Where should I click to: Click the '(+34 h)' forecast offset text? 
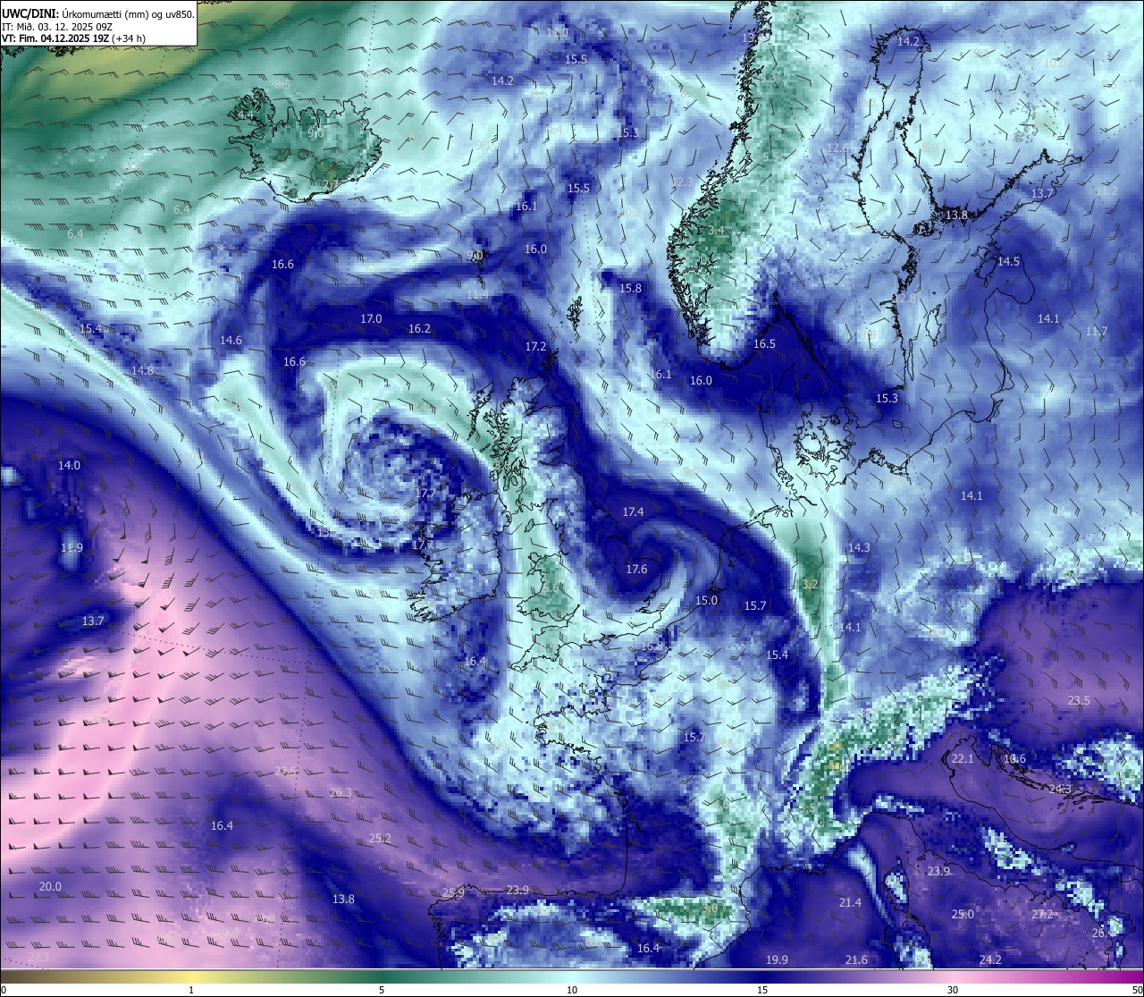pyautogui.click(x=130, y=38)
